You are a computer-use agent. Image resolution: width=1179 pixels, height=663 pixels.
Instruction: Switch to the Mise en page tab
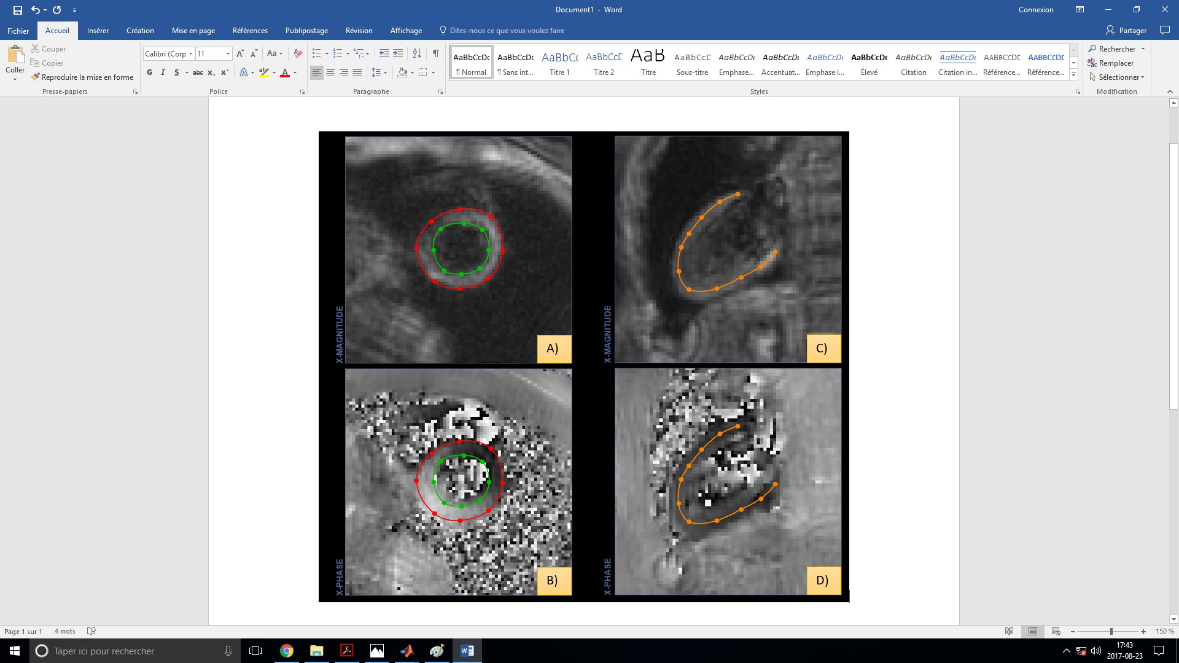point(193,31)
